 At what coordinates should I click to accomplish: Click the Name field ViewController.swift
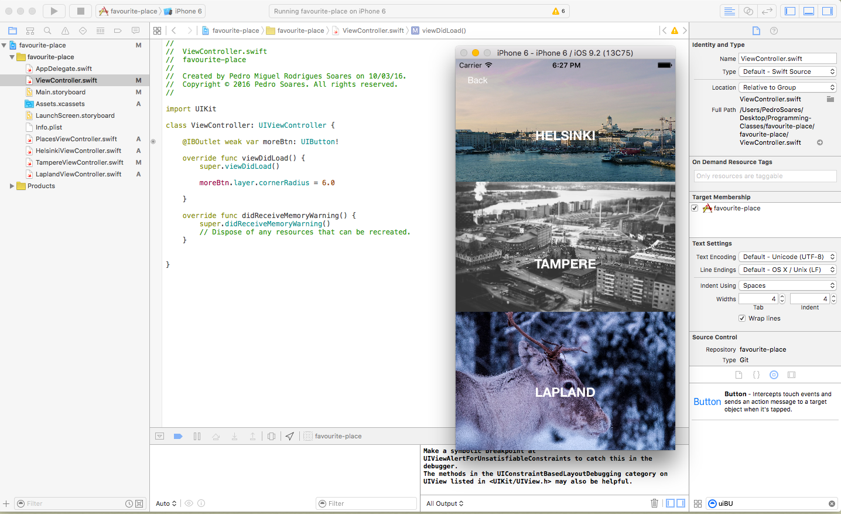coord(788,59)
